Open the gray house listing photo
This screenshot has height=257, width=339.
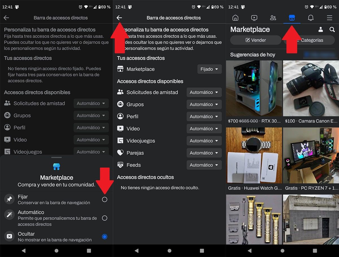(x=311, y=219)
